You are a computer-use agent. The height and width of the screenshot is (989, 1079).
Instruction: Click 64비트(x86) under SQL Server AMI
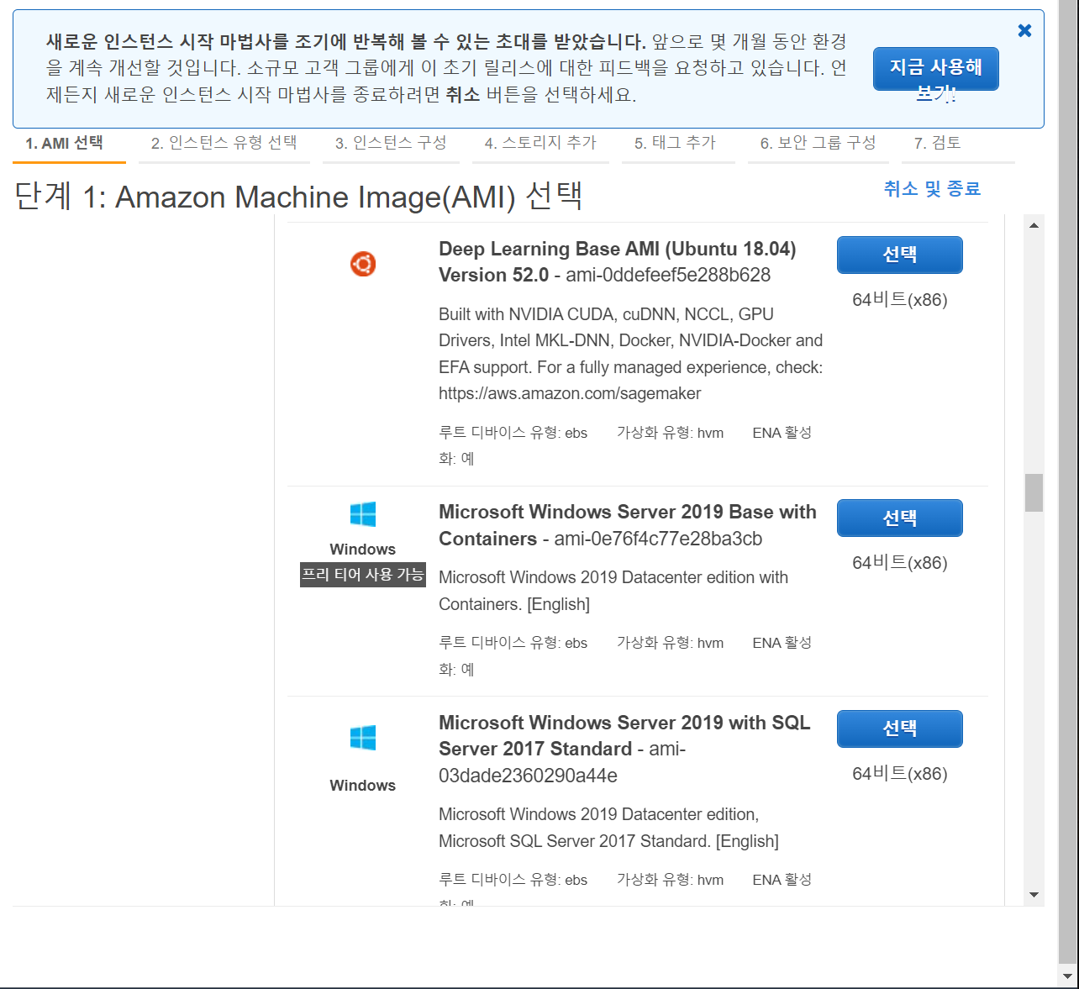(x=900, y=774)
